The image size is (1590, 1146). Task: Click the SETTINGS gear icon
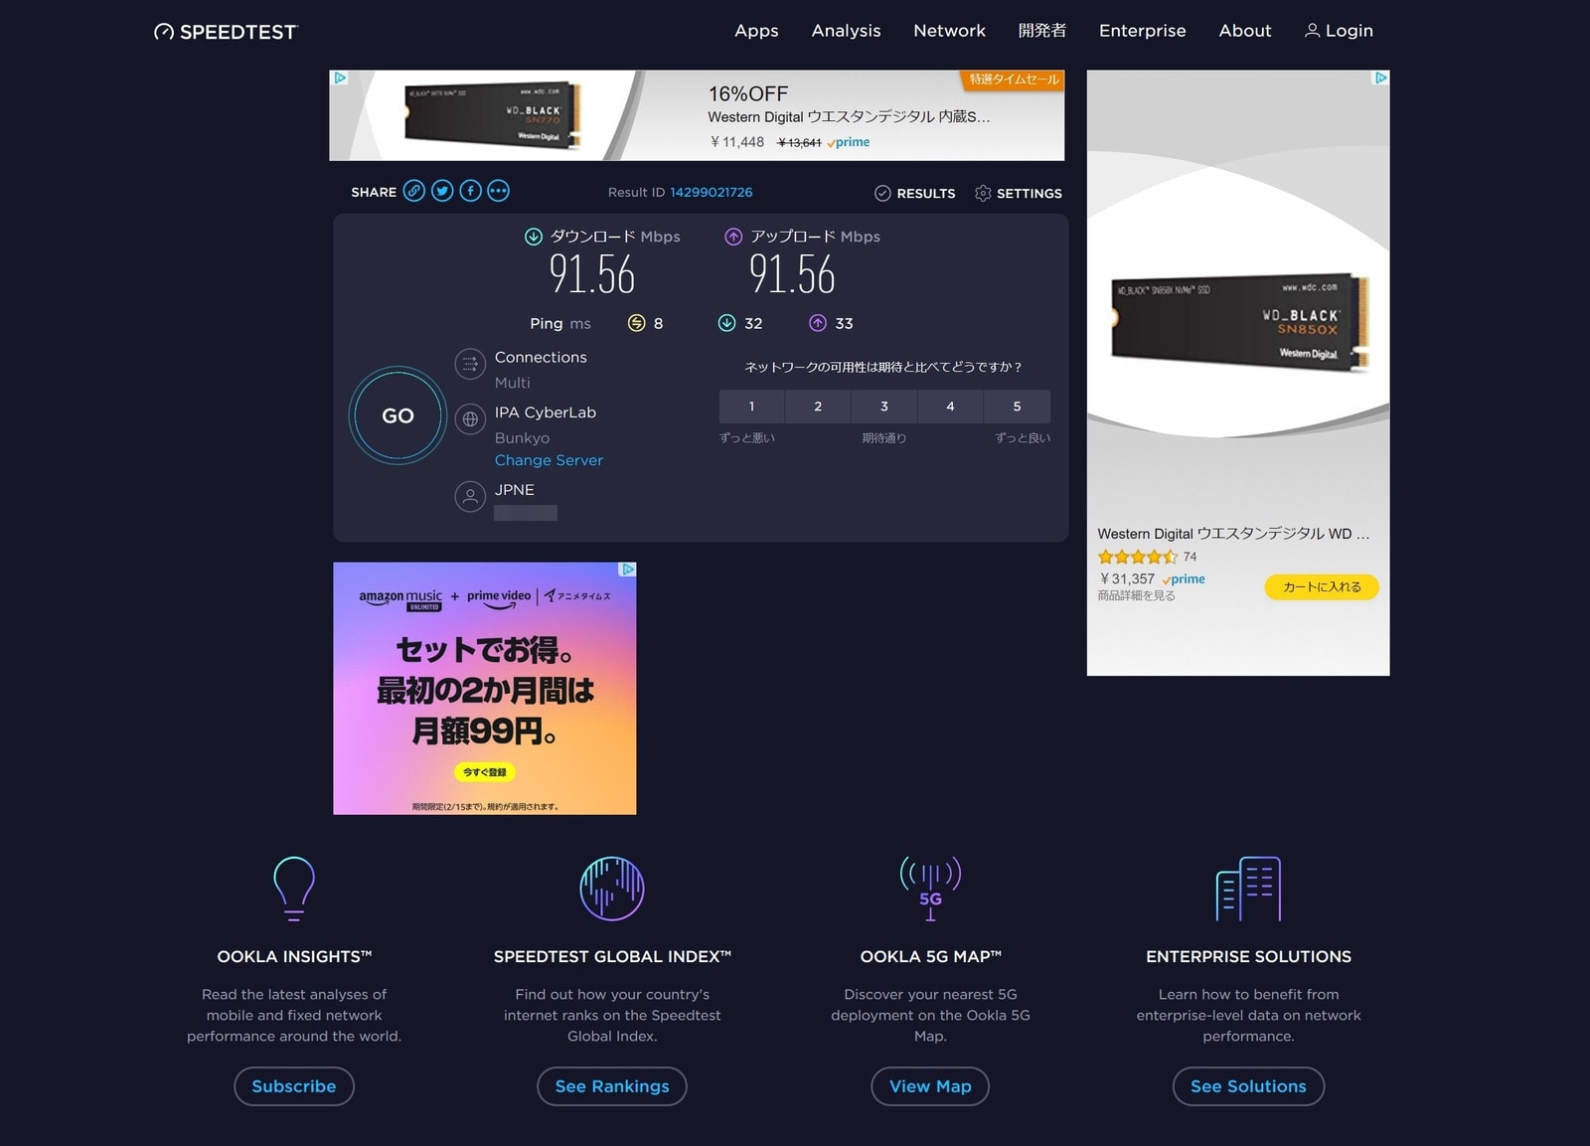pos(983,193)
